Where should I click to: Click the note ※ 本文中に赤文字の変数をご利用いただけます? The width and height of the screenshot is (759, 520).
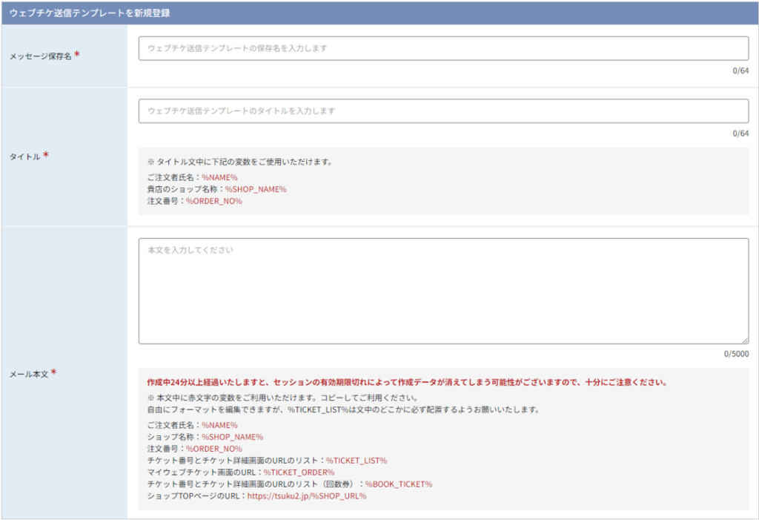(x=282, y=398)
